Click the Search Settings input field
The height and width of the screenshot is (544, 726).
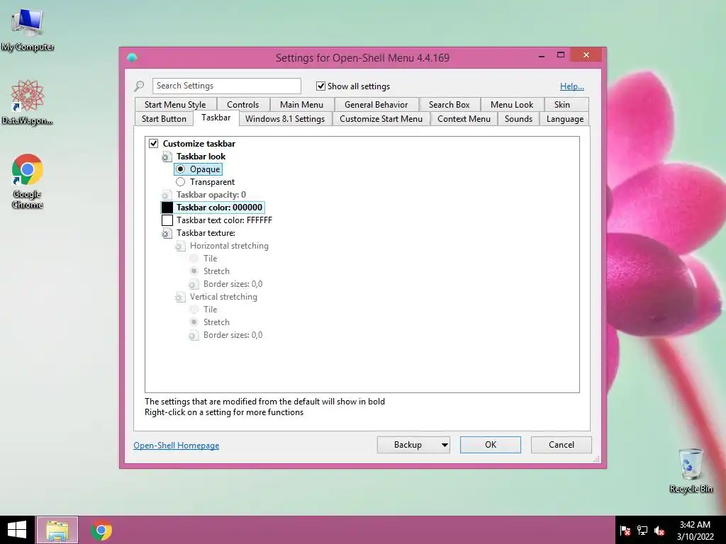[x=227, y=86]
